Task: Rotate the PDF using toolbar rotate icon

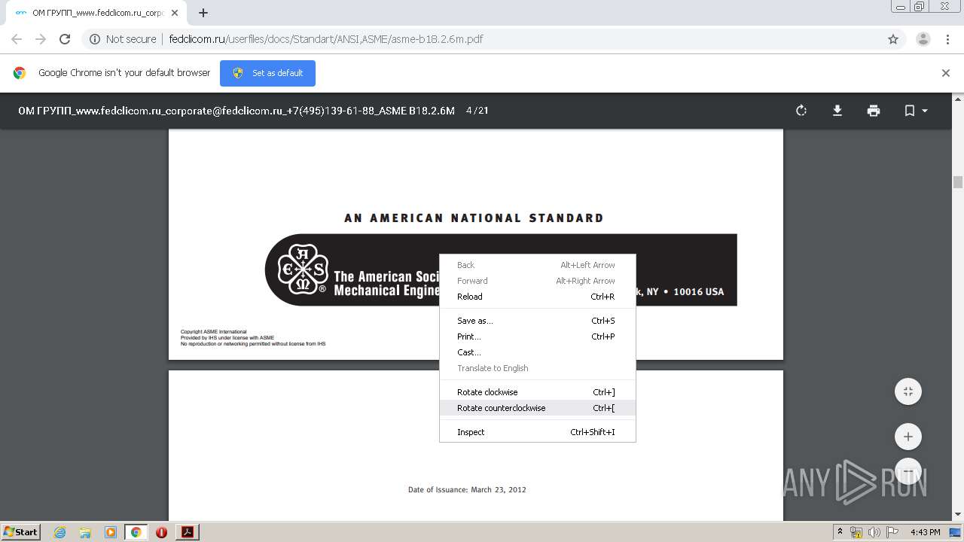Action: click(x=801, y=111)
